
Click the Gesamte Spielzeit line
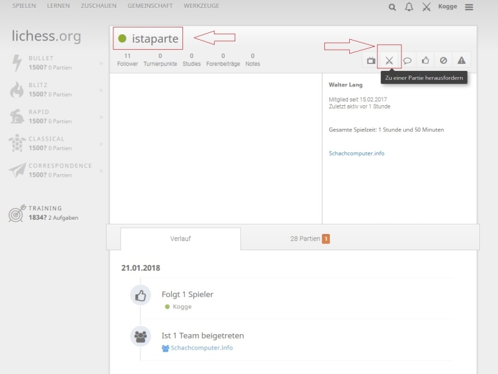point(386,129)
